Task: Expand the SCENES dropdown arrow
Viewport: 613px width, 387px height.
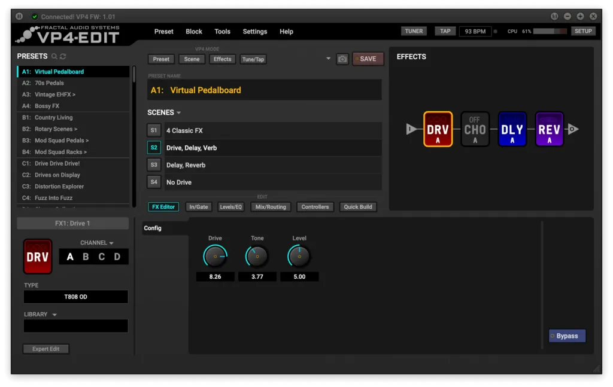Action: coord(178,112)
